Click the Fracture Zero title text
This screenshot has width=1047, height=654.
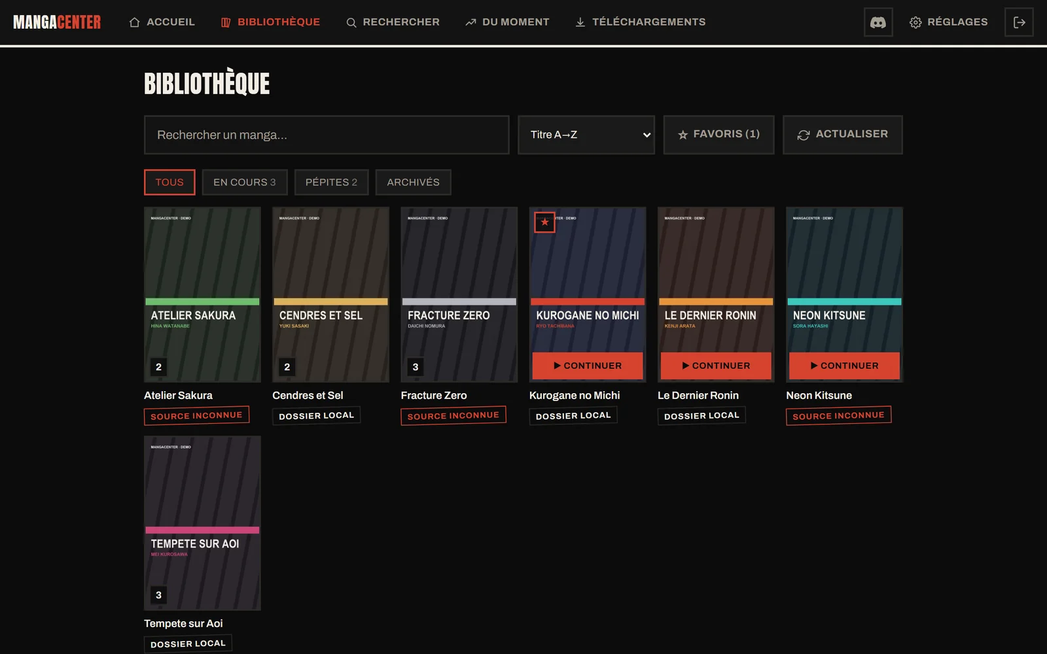coord(434,396)
